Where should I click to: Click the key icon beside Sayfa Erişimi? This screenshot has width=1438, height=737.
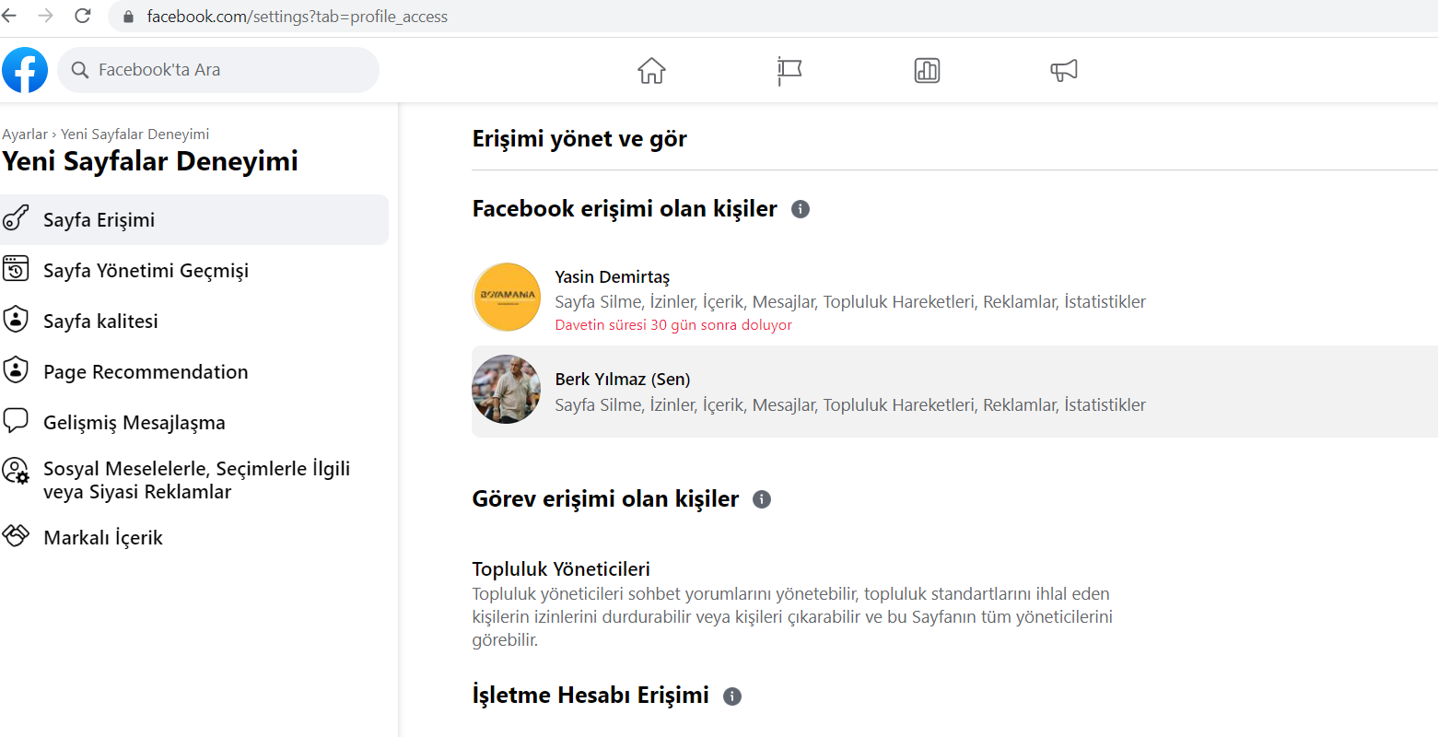[16, 218]
